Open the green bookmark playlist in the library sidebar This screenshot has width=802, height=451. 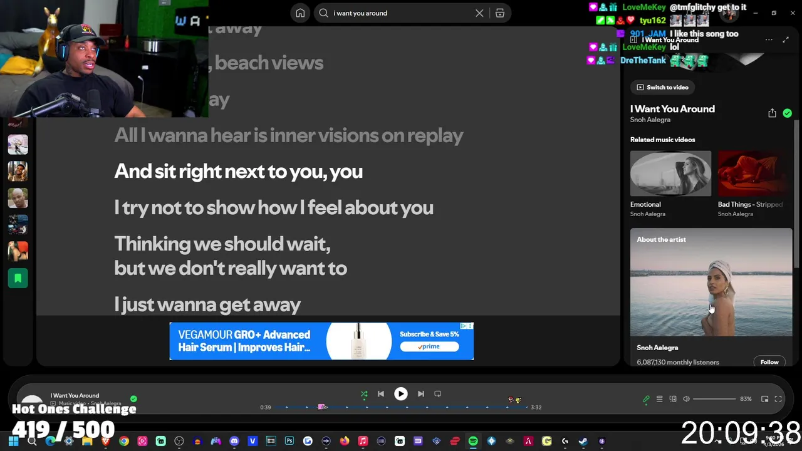(x=18, y=277)
